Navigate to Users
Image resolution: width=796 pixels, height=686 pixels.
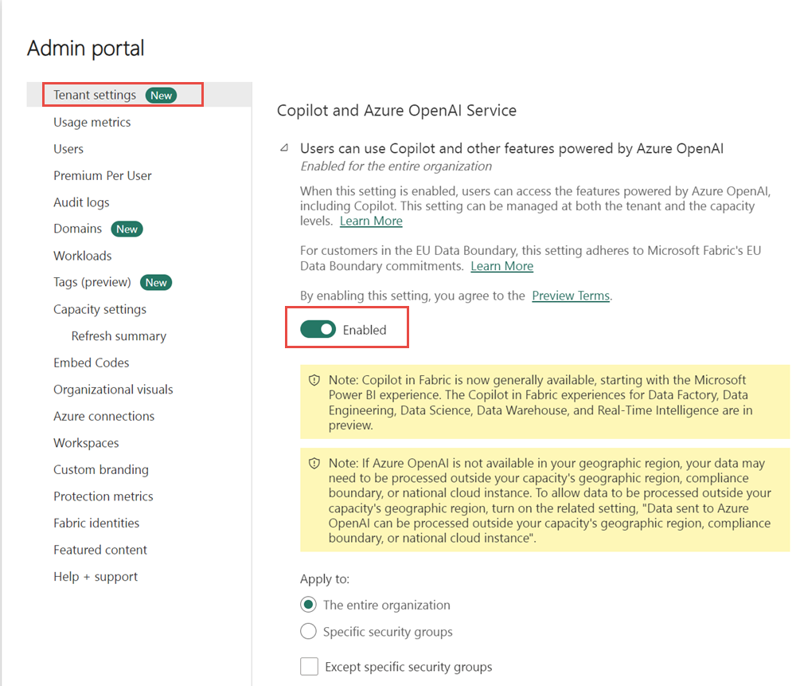68,149
